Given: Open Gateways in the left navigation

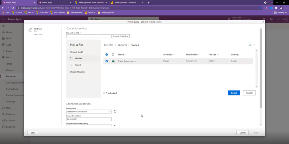Looking at the screenshot, I should (x=10, y=102).
